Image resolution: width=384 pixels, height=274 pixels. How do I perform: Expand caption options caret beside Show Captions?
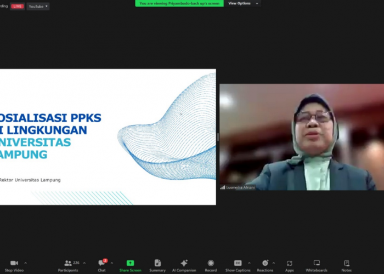click(x=249, y=263)
